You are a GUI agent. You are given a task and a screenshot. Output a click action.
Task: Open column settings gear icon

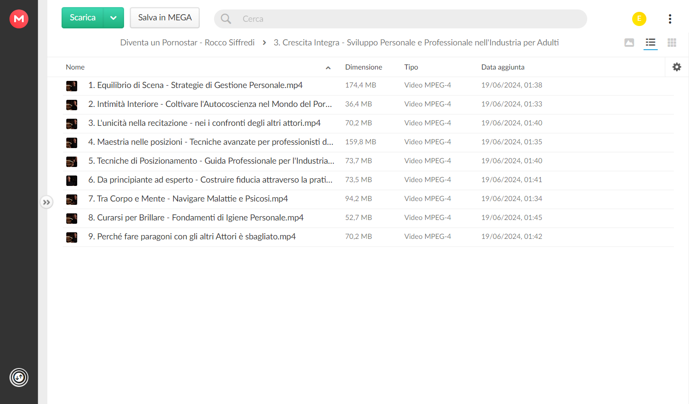click(x=677, y=67)
